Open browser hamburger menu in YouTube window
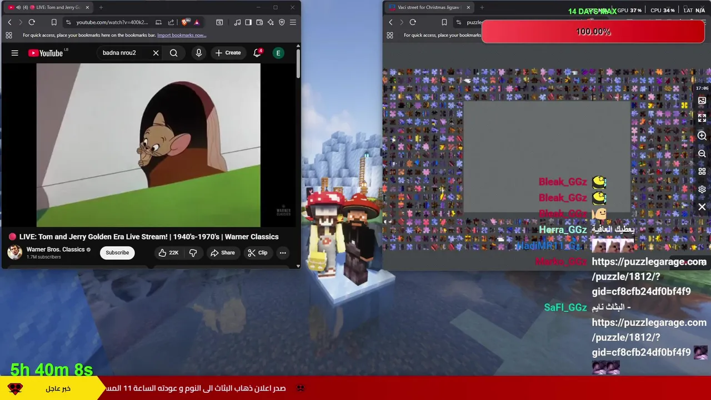711x400 pixels. coord(293,22)
